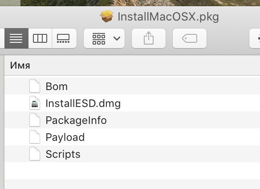
Task: Switch to list view mode
Action: point(16,38)
